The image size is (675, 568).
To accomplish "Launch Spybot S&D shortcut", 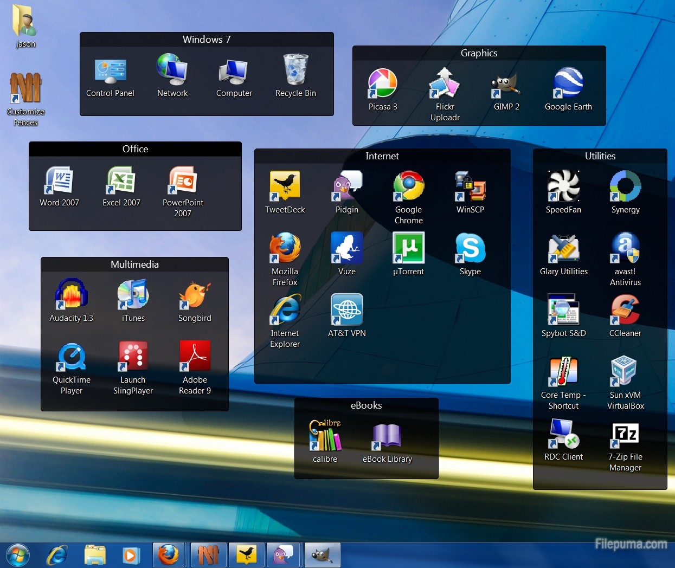I will [x=564, y=316].
